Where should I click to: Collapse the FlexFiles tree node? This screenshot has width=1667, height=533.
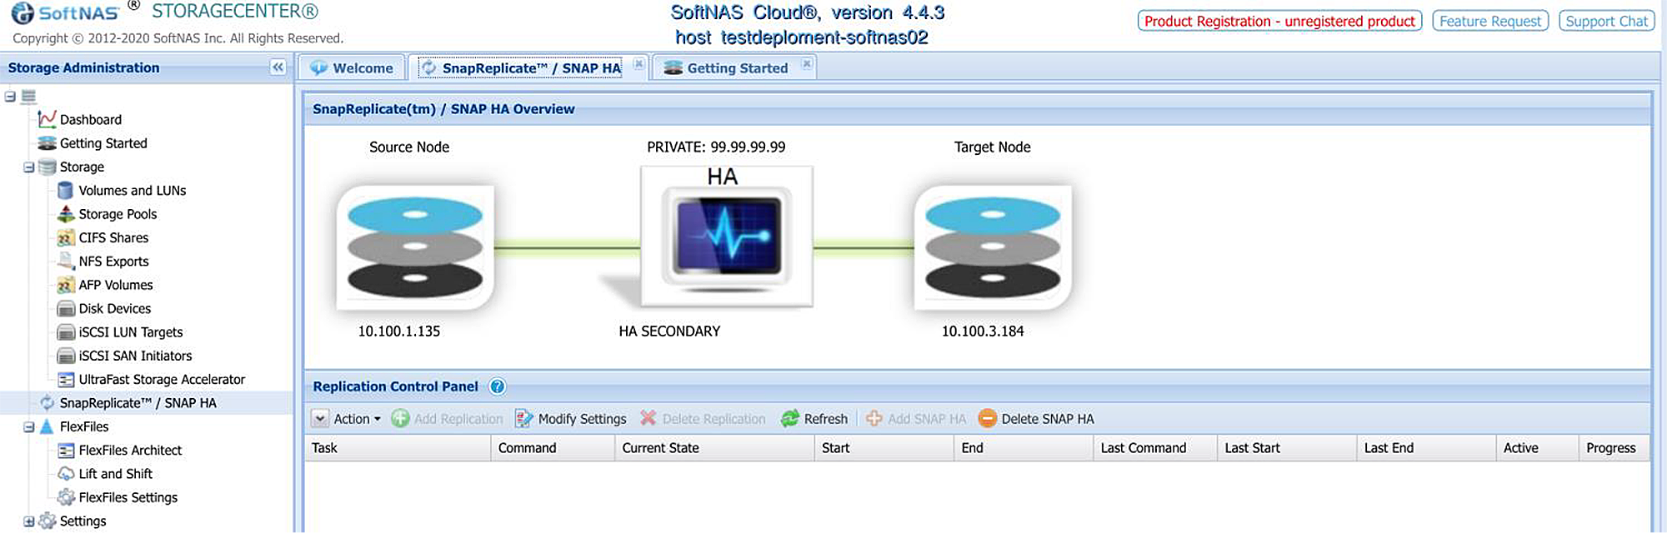(29, 427)
